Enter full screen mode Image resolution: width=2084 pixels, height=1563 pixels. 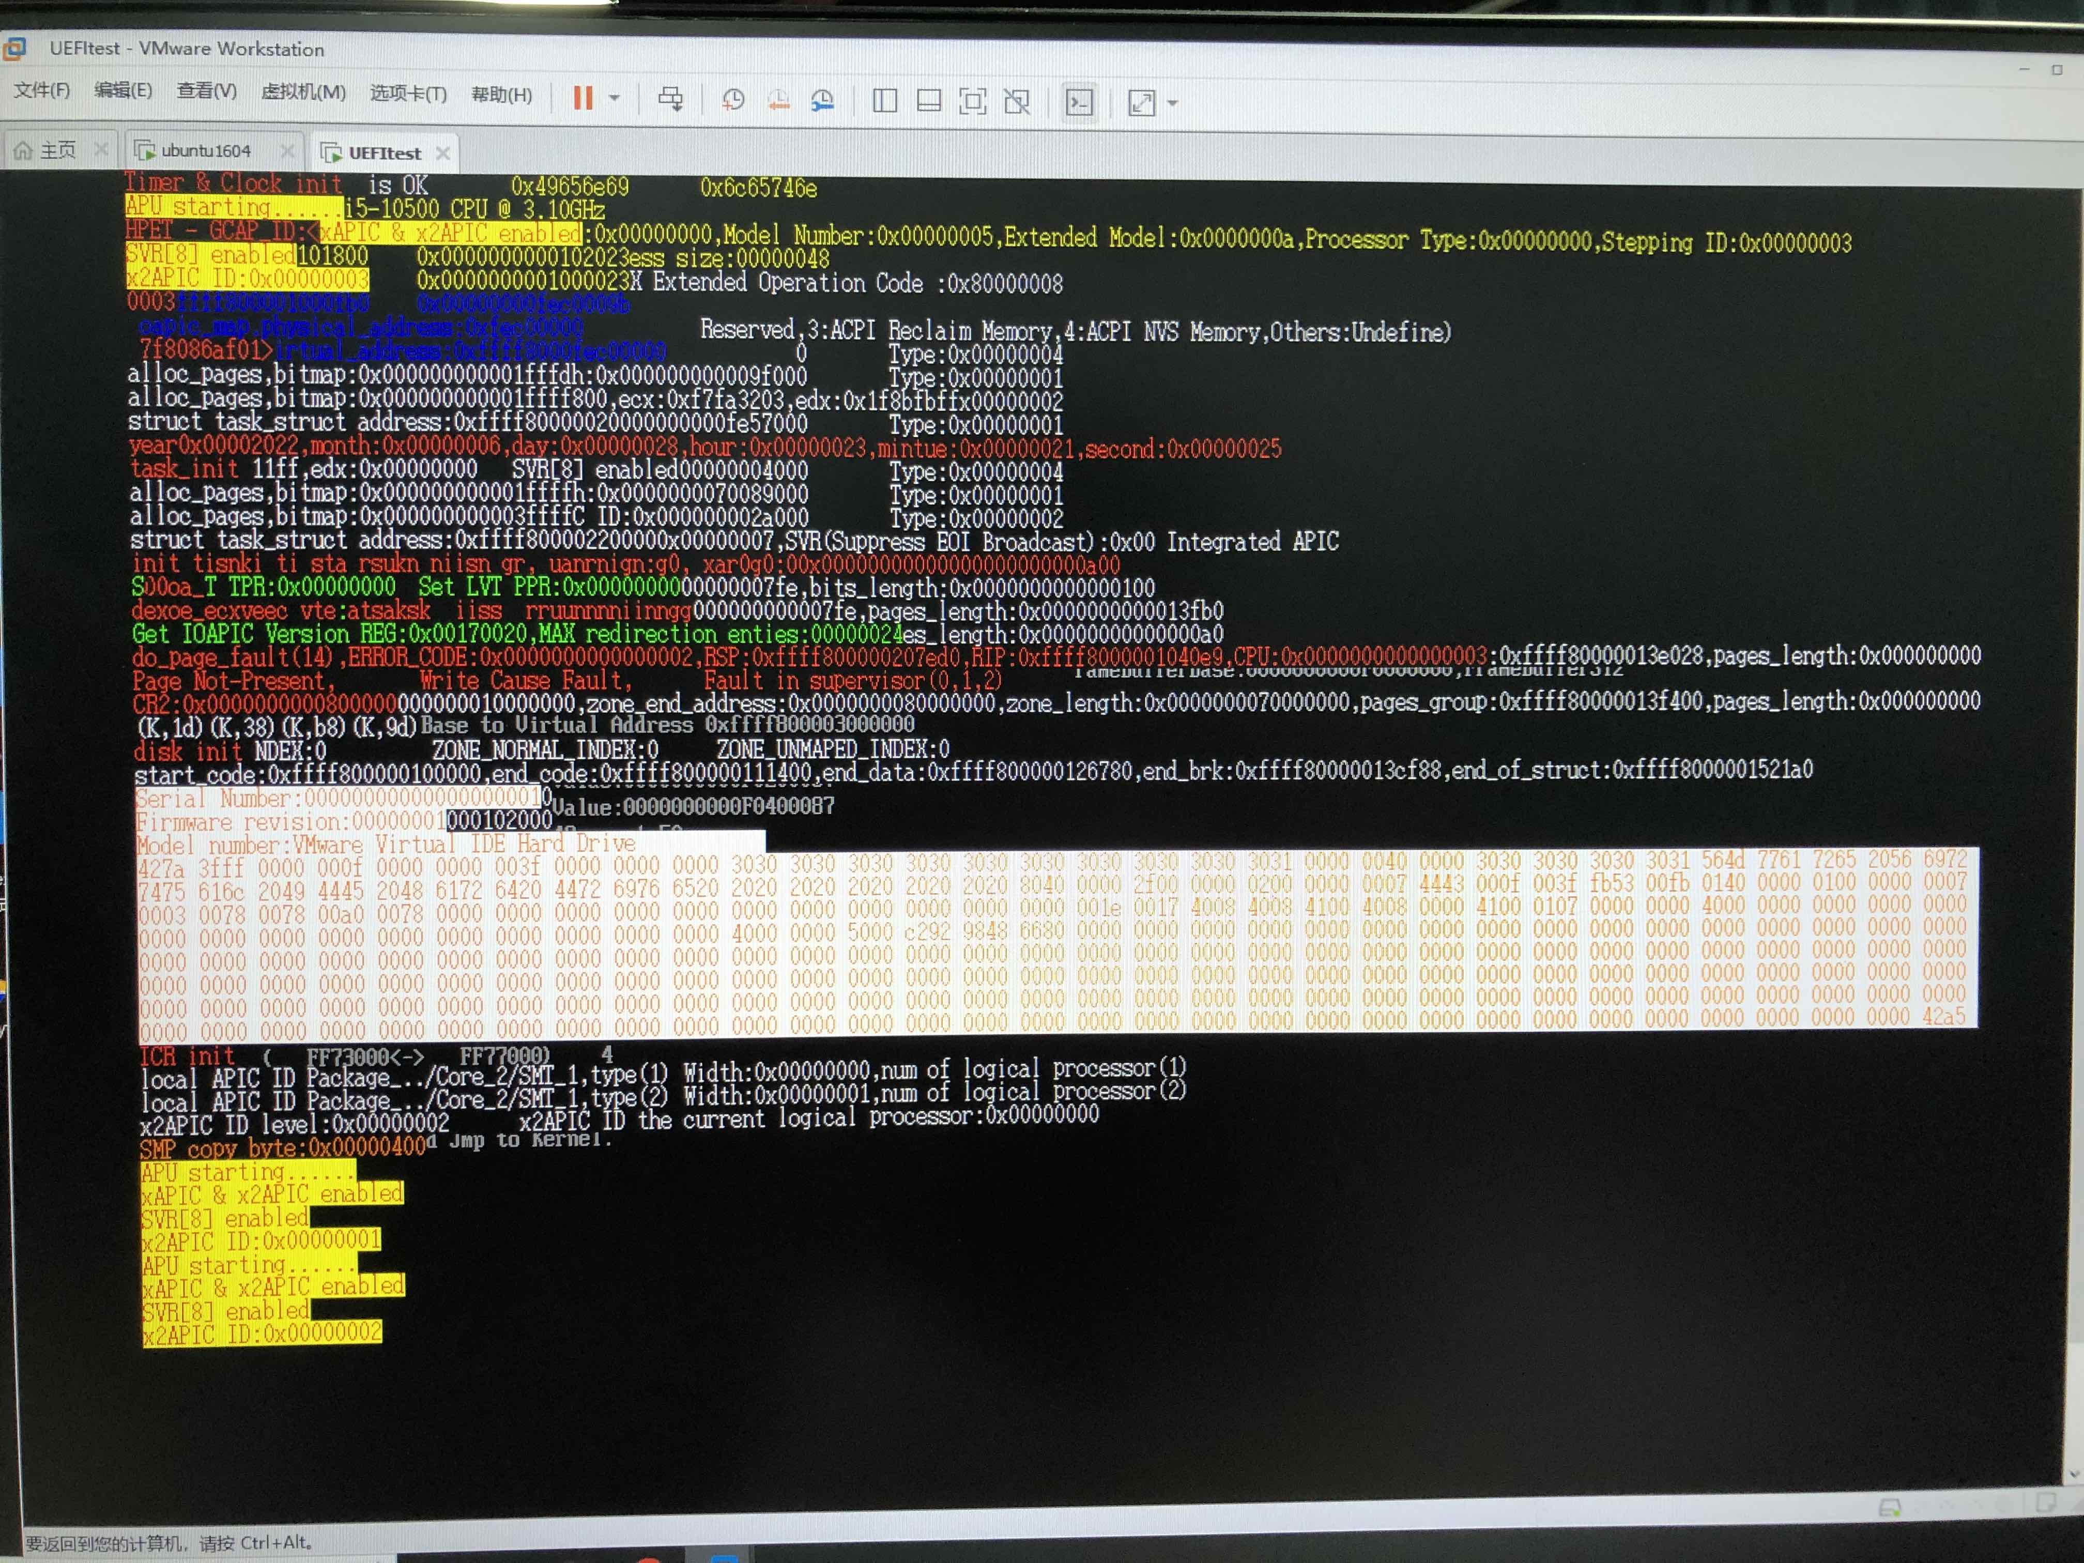click(972, 101)
